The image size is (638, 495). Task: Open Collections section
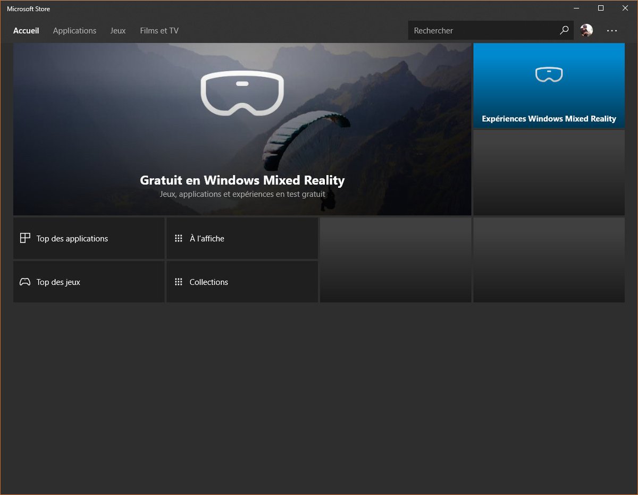[x=242, y=282]
